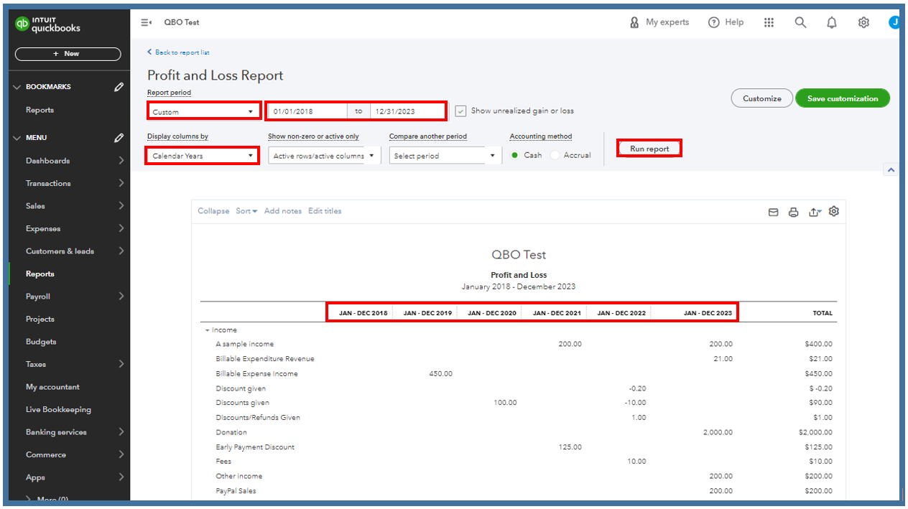Open Projects in sidebar

pyautogui.click(x=40, y=319)
